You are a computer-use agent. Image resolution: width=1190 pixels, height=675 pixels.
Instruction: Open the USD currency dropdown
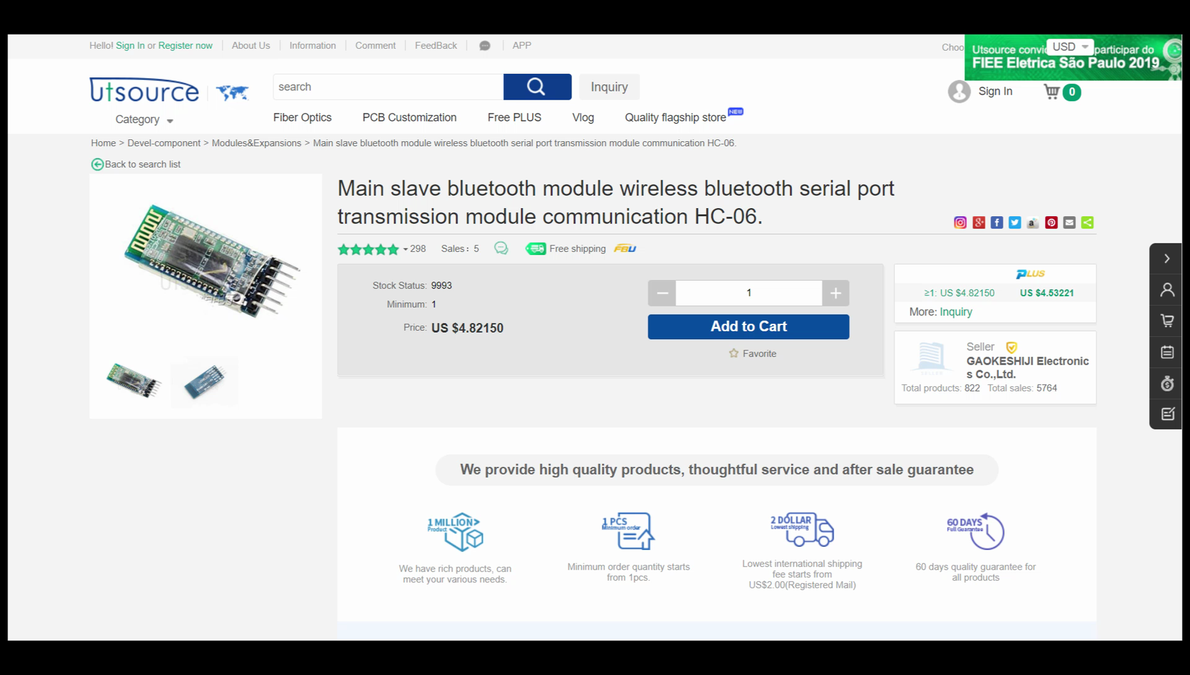(x=1070, y=47)
